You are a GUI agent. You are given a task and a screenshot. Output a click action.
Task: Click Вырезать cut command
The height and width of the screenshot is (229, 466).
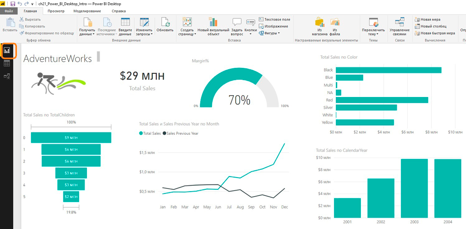click(x=30, y=19)
